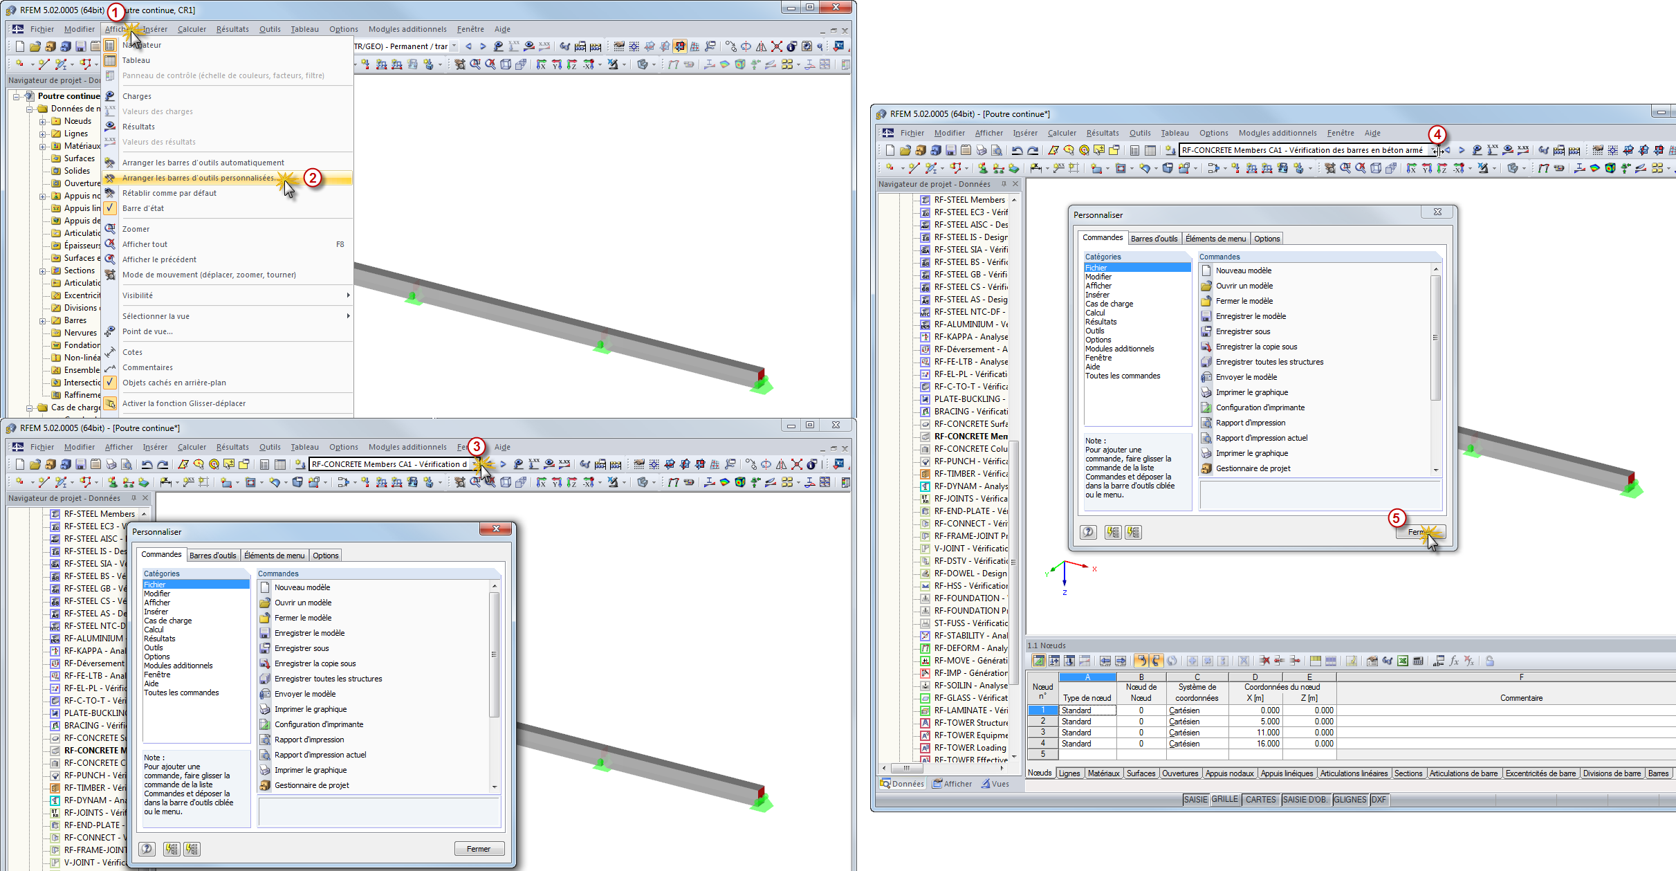Screen dimensions: 1676x871
Task: Open the fx formula editor in table toolbar
Action: [1454, 661]
